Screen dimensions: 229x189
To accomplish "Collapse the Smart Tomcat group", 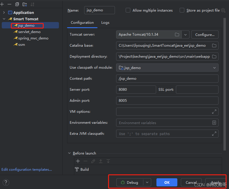I will (x=4, y=19).
